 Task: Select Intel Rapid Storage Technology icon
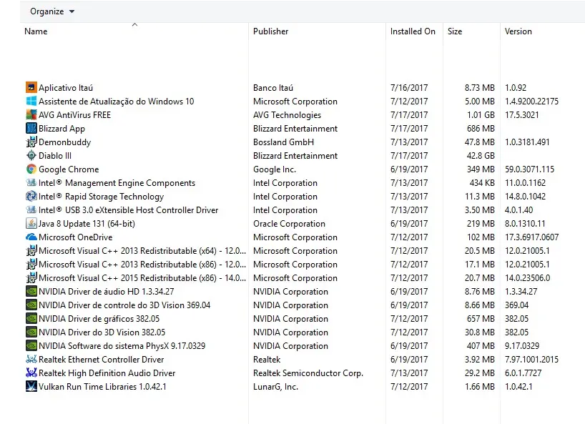(x=31, y=197)
